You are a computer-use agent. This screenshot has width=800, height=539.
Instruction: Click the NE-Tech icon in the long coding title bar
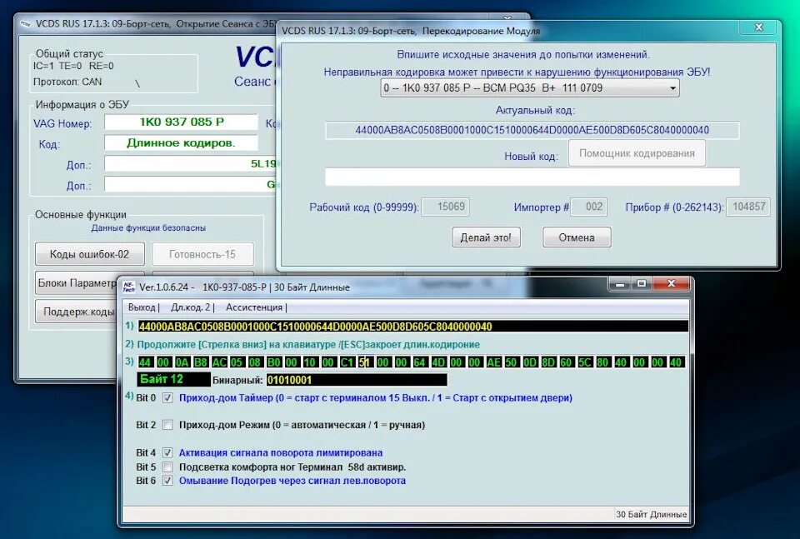click(x=129, y=287)
